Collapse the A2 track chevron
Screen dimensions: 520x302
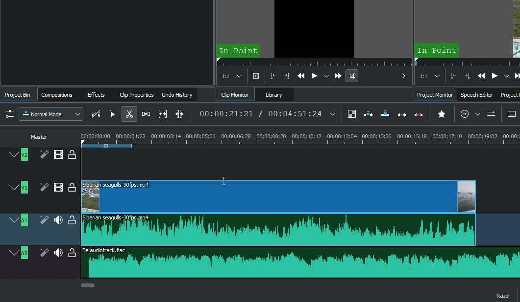click(14, 253)
